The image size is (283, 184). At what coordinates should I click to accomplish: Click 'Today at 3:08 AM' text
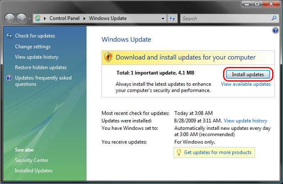pos(194,113)
